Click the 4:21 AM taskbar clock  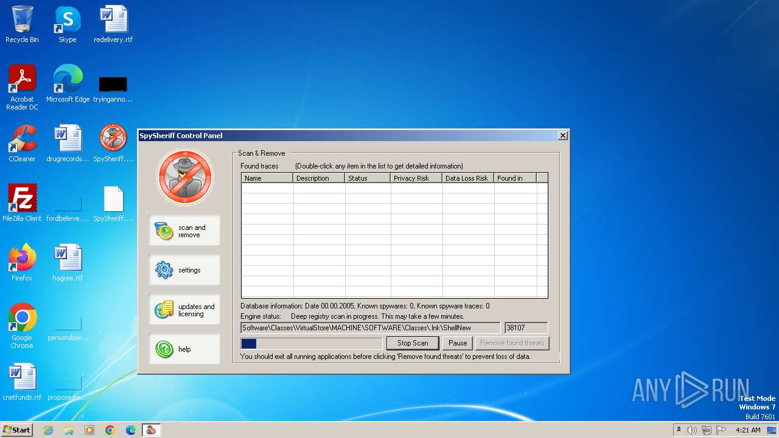(748, 430)
